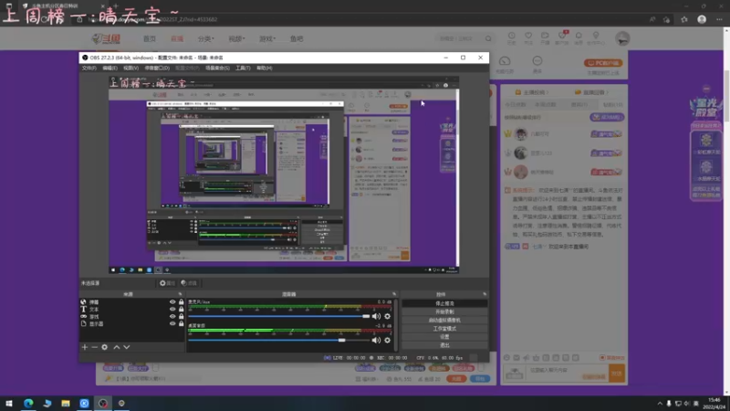Expand the 游戏 dropdown in Douyu nav
Viewport: 730px width, 411px height.
[267, 38]
